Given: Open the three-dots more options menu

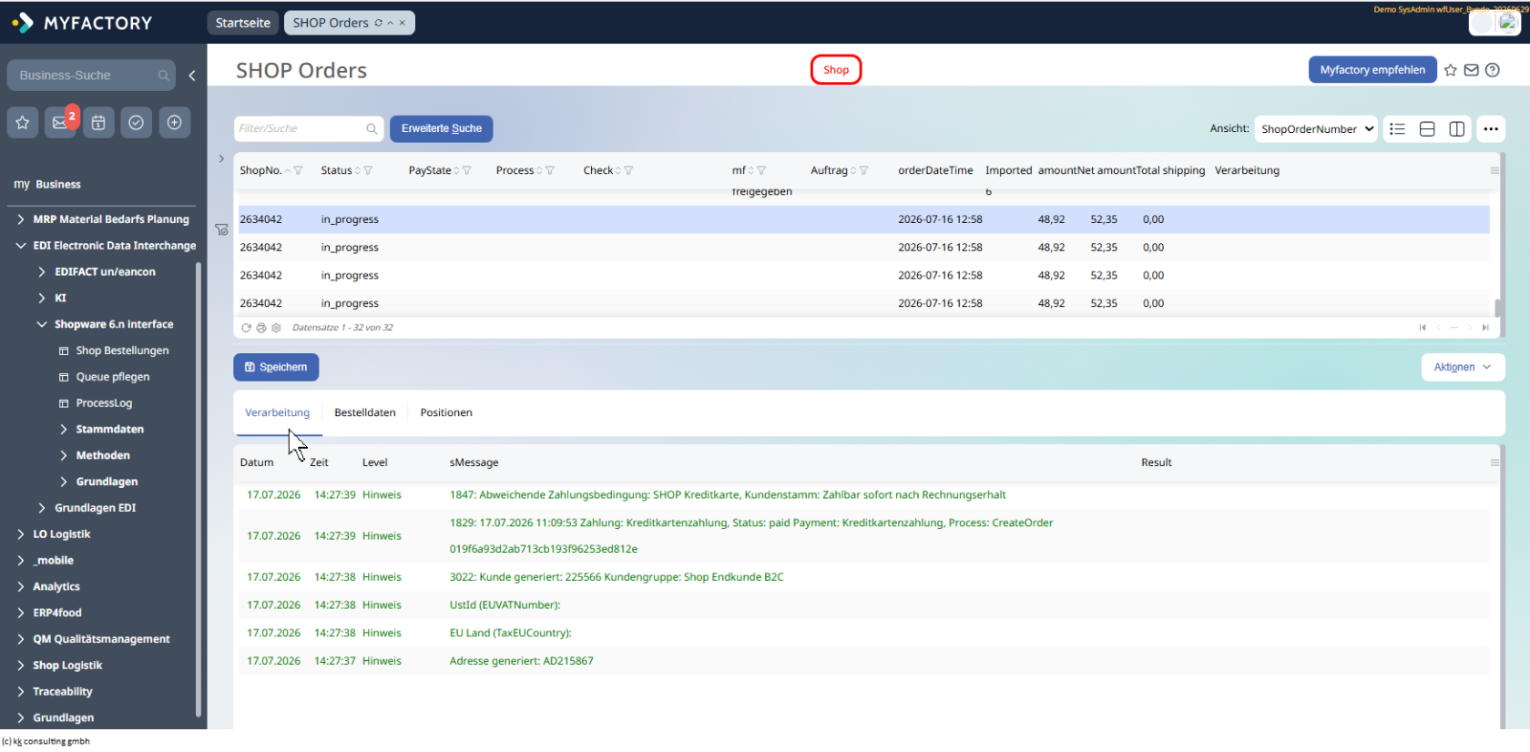Looking at the screenshot, I should (x=1491, y=129).
